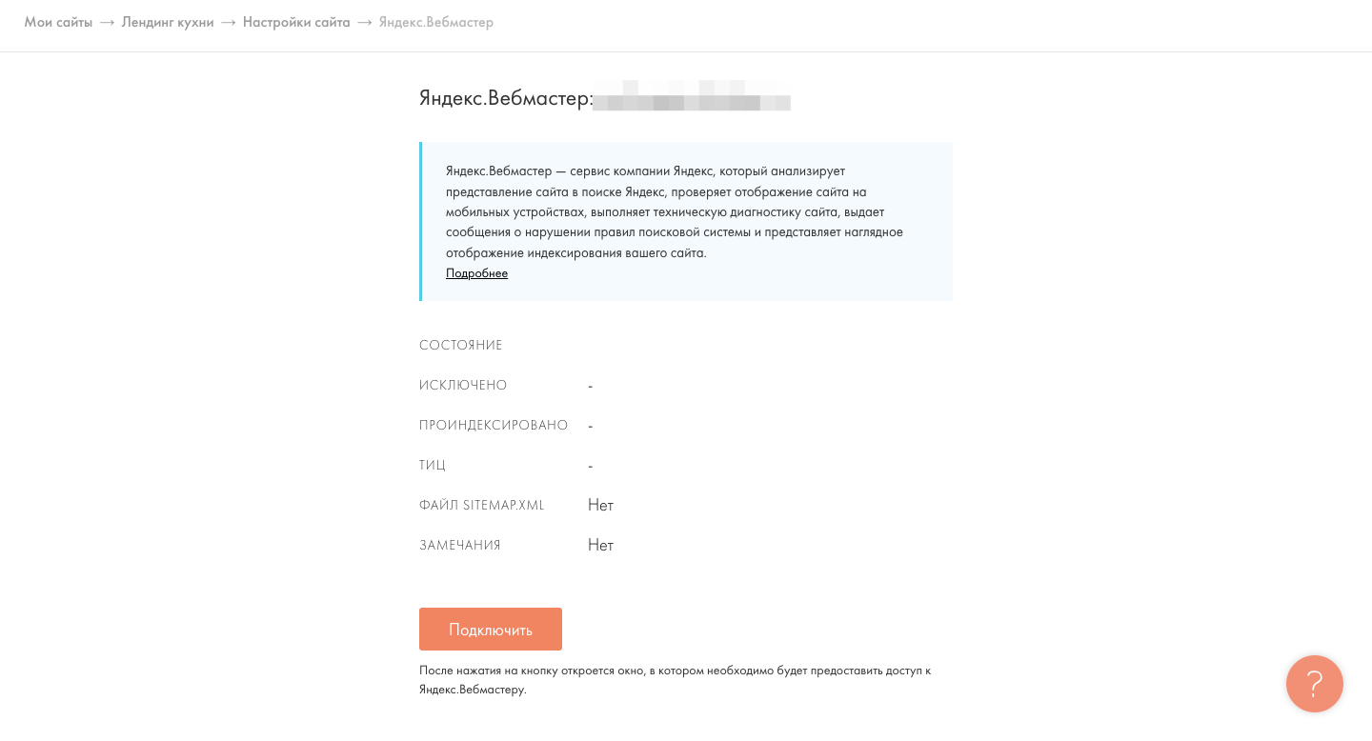
Task: Click Нет value for Замечания
Action: pos(600,545)
